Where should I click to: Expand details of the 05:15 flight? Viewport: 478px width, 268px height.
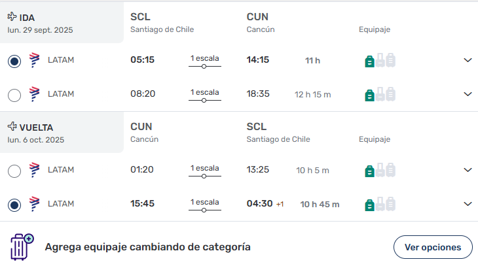(x=468, y=60)
